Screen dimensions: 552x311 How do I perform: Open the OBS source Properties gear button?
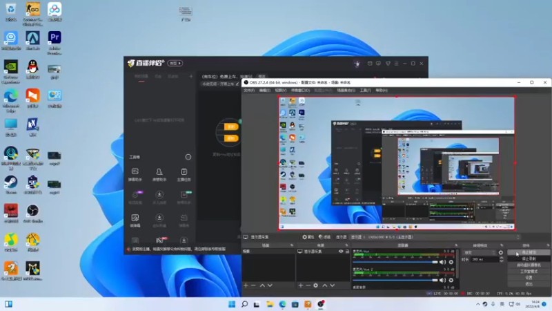(x=308, y=237)
